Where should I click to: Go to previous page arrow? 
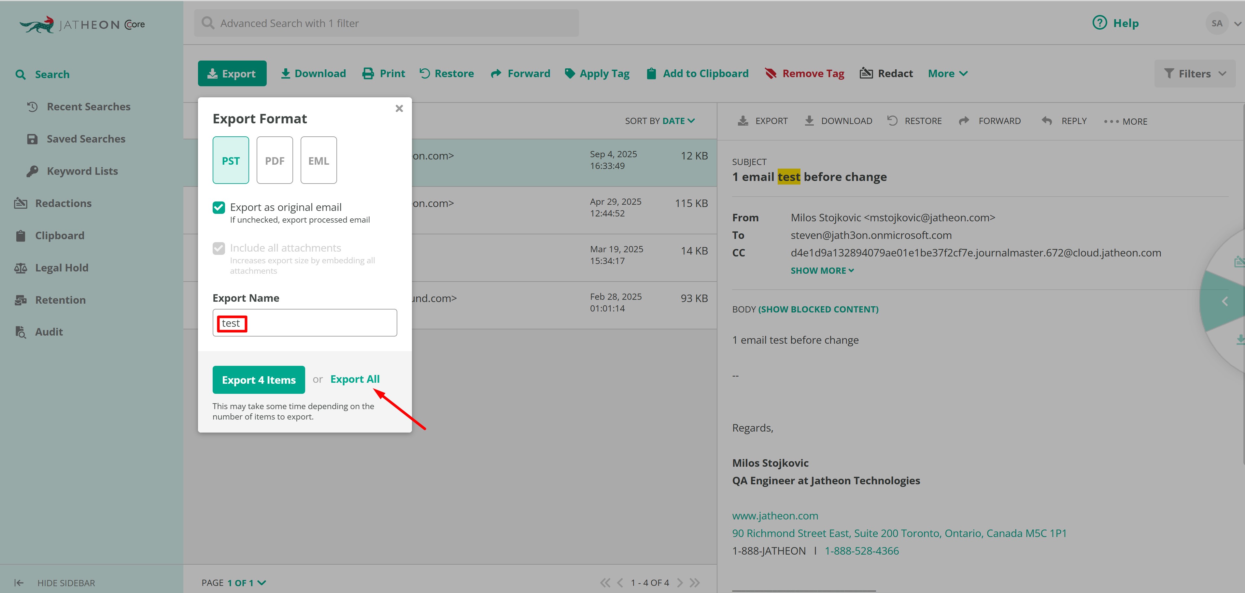click(620, 582)
